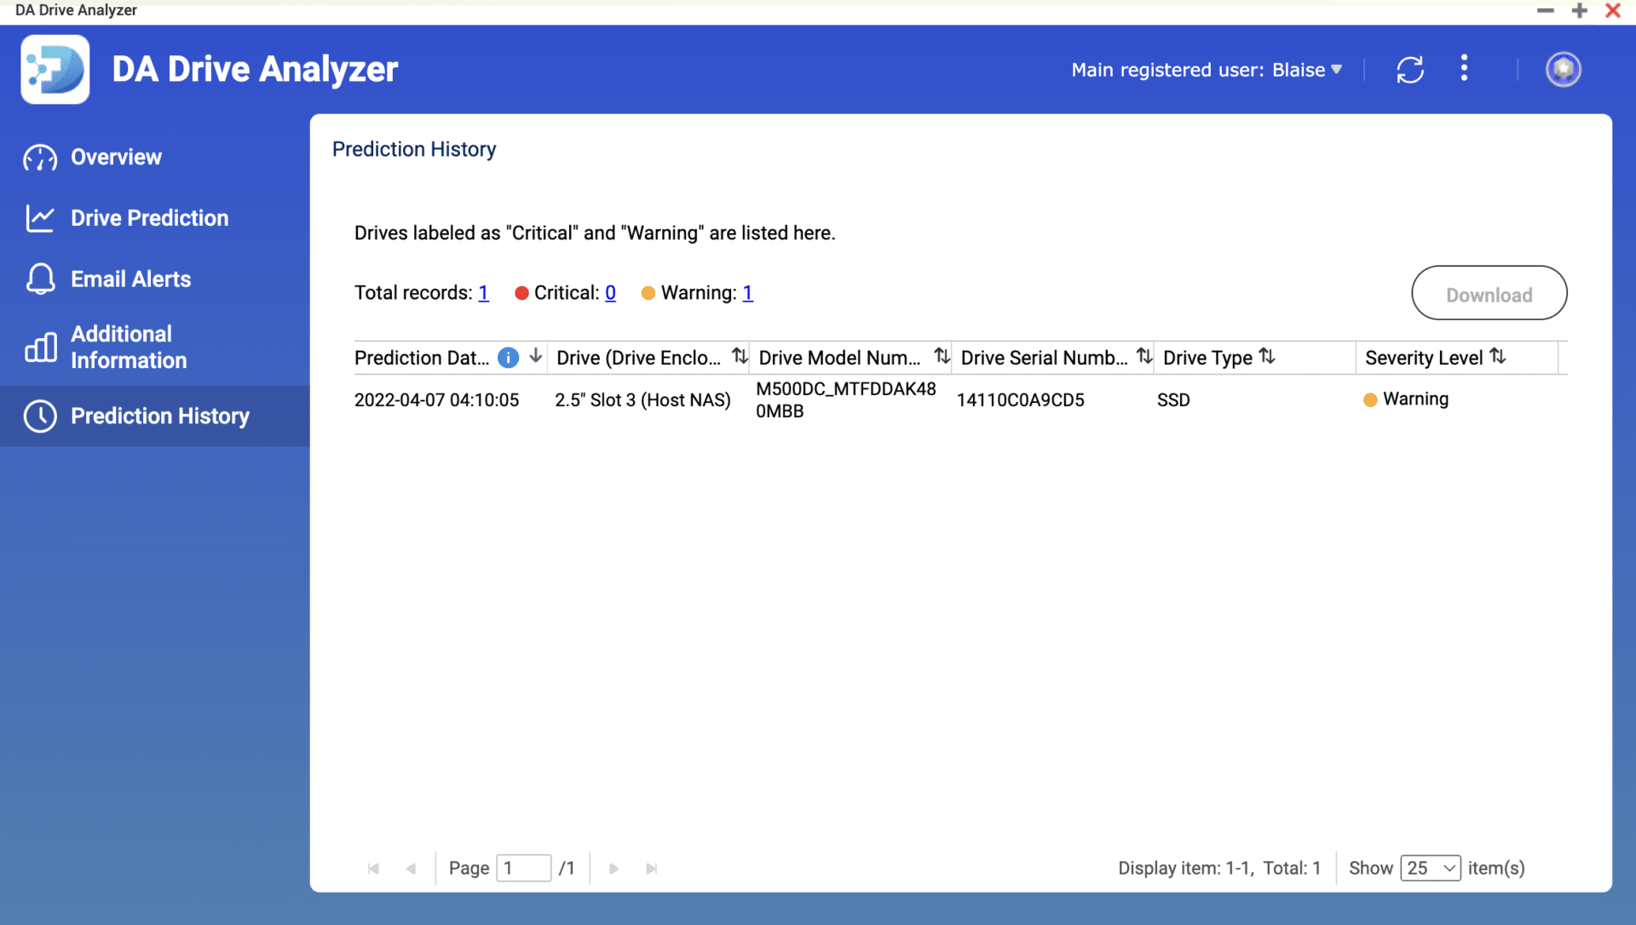Image resolution: width=1636 pixels, height=925 pixels.
Task: Click the page number input field
Action: pyautogui.click(x=524, y=868)
